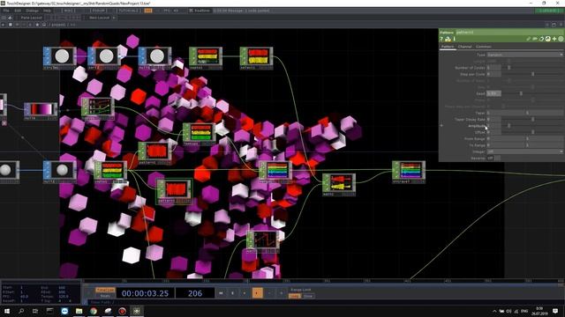Select the pattern1 CHOP node
Screen dimensions: 565x317
click(x=155, y=153)
